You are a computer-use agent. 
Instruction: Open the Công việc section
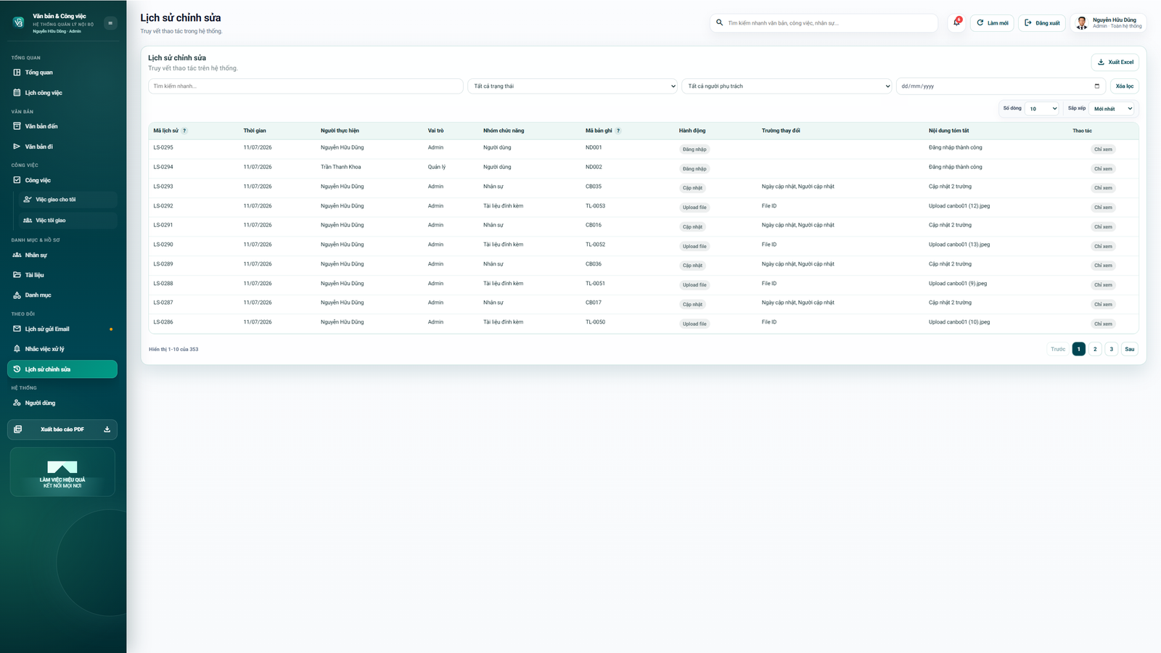(x=62, y=180)
